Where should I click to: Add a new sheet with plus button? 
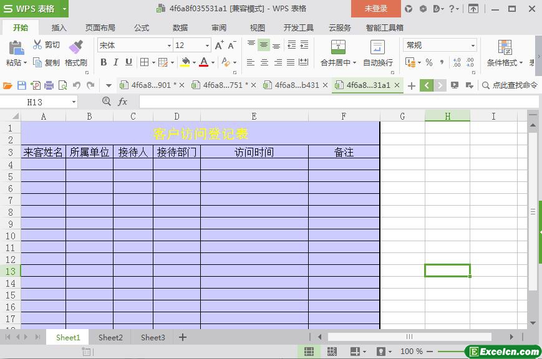(x=183, y=337)
